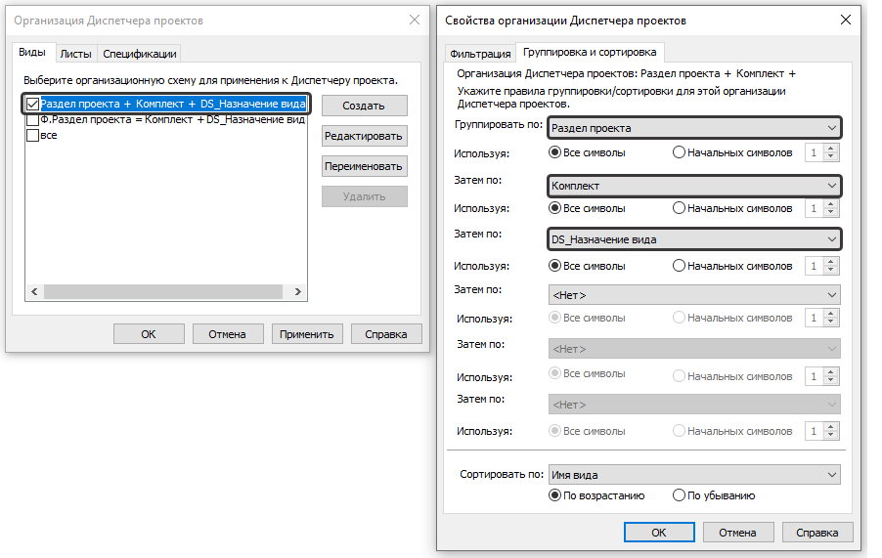Open the 'DS_Назначение вида' dropdown
The height and width of the screenshot is (558, 882).
pyautogui.click(x=694, y=239)
